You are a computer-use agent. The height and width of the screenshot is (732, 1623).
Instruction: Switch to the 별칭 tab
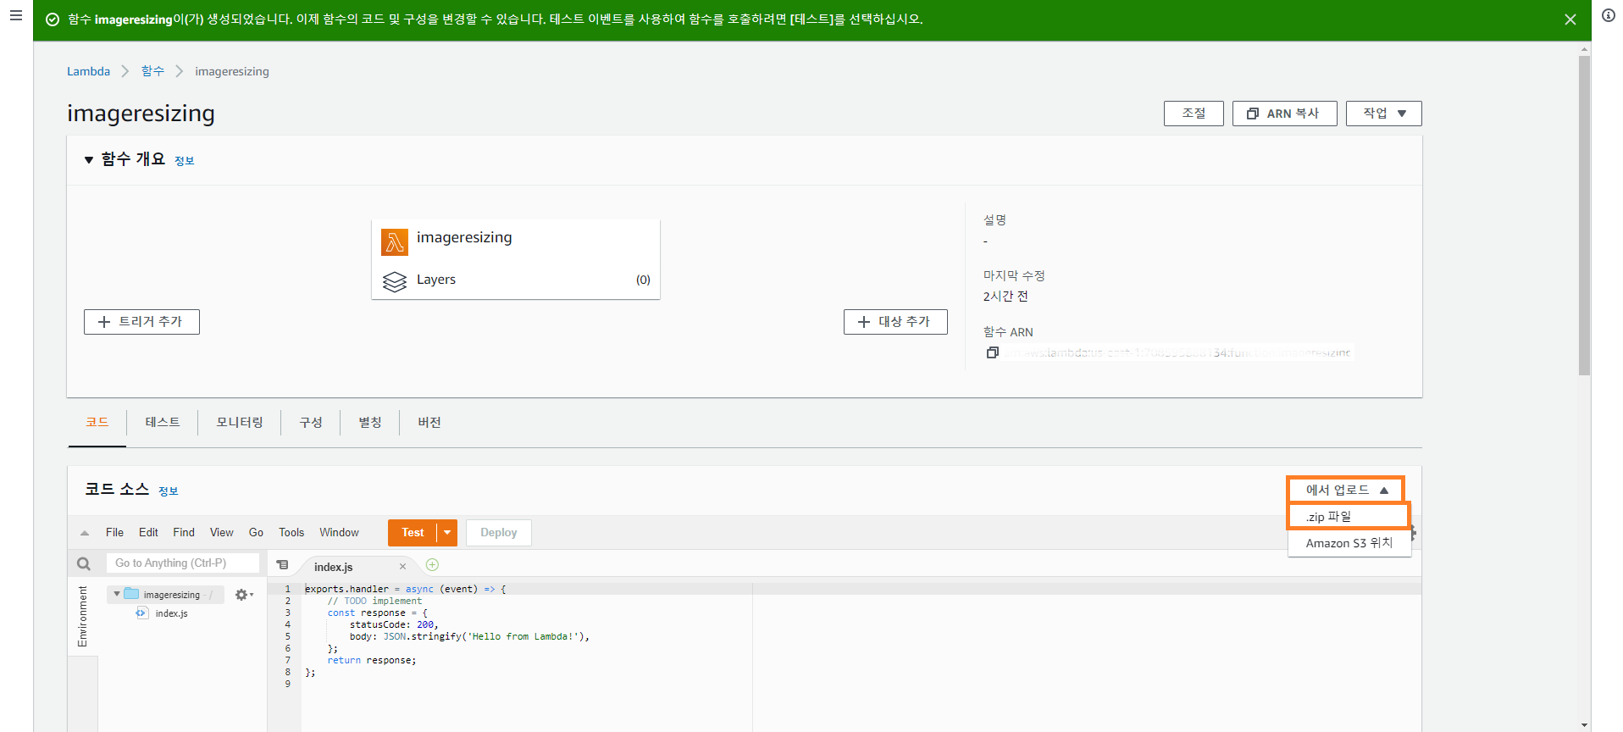(x=369, y=422)
